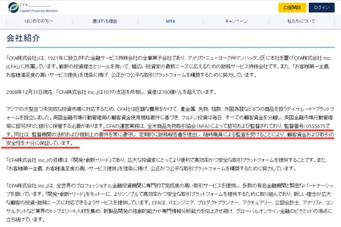Open the 選ばれる理由 menu item
The height and width of the screenshot is (227, 341).
pos(105,22)
